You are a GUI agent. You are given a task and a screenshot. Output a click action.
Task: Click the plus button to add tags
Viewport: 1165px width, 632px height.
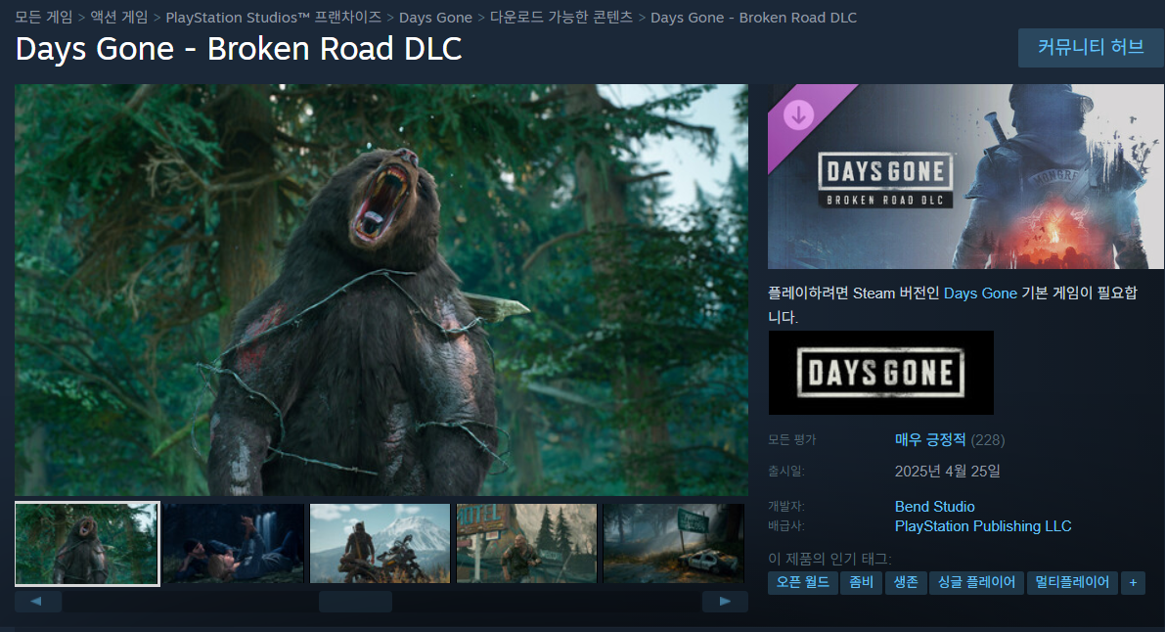coord(1133,582)
